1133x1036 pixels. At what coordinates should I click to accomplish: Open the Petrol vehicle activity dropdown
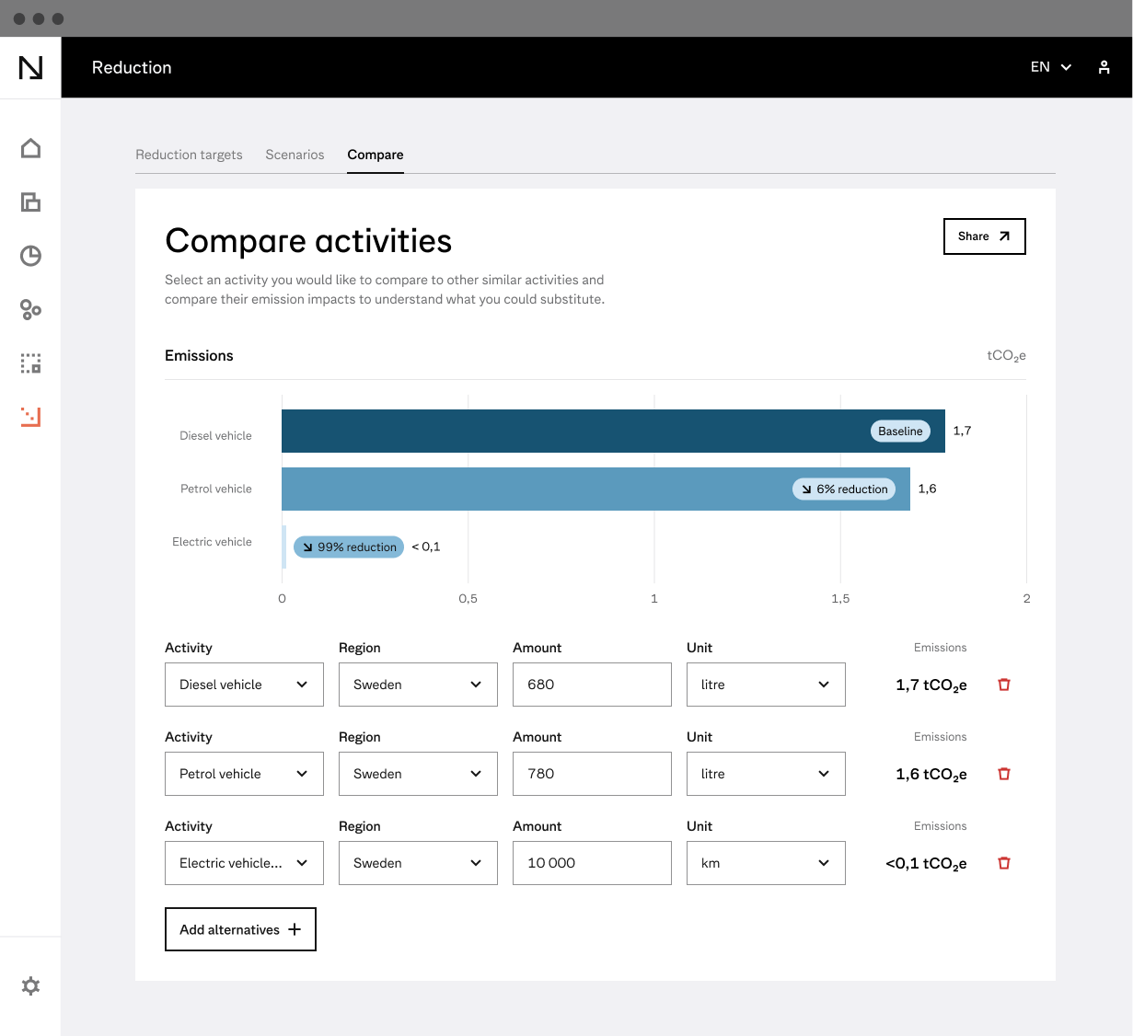tap(244, 774)
